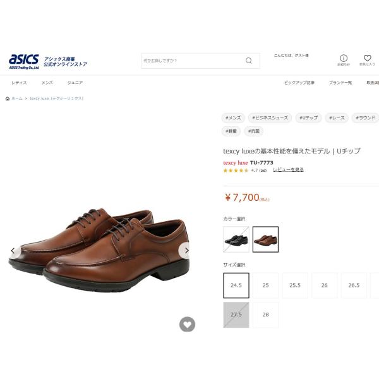Open メンズ menu
The width and height of the screenshot is (379, 379).
[47, 83]
